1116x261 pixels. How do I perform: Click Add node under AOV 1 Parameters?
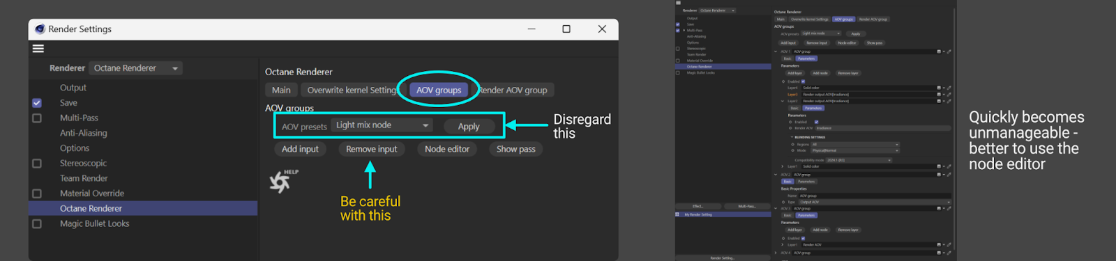pos(820,73)
